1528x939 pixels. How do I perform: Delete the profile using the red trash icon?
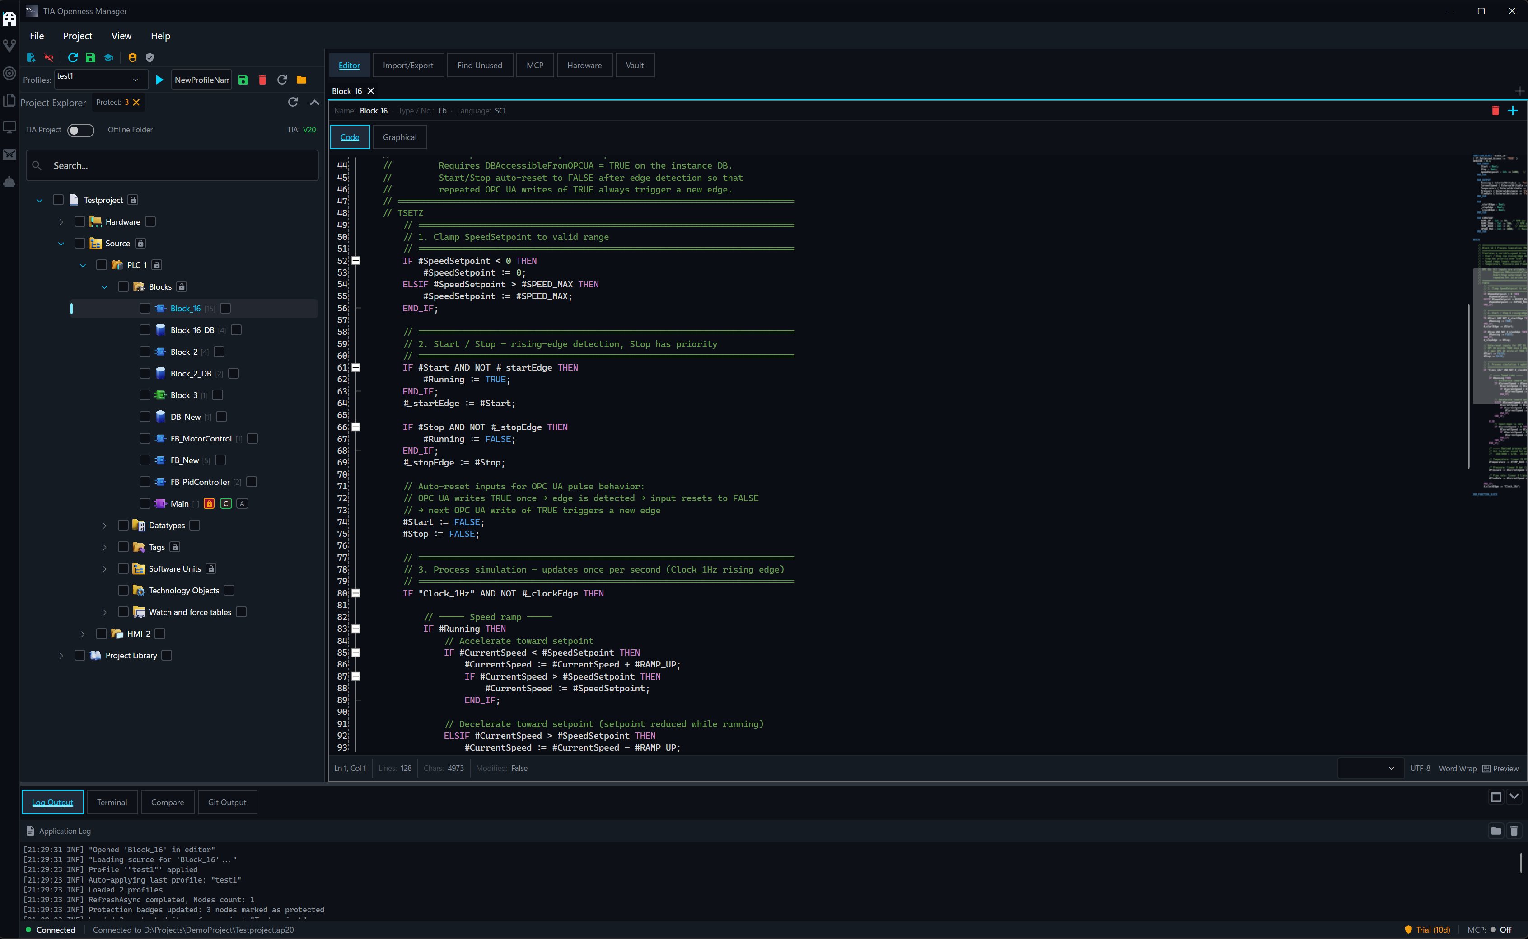click(262, 80)
